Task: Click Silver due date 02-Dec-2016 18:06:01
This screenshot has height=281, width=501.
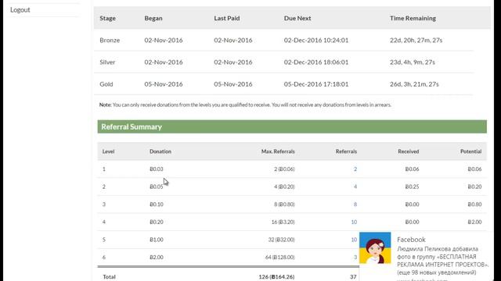Action: tap(316, 62)
